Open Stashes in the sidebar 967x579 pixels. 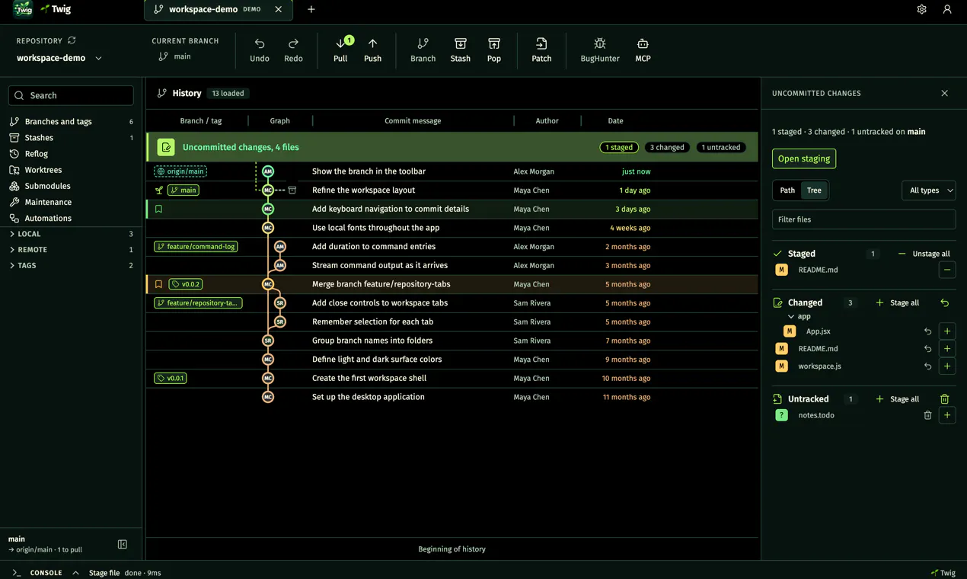pyautogui.click(x=71, y=138)
